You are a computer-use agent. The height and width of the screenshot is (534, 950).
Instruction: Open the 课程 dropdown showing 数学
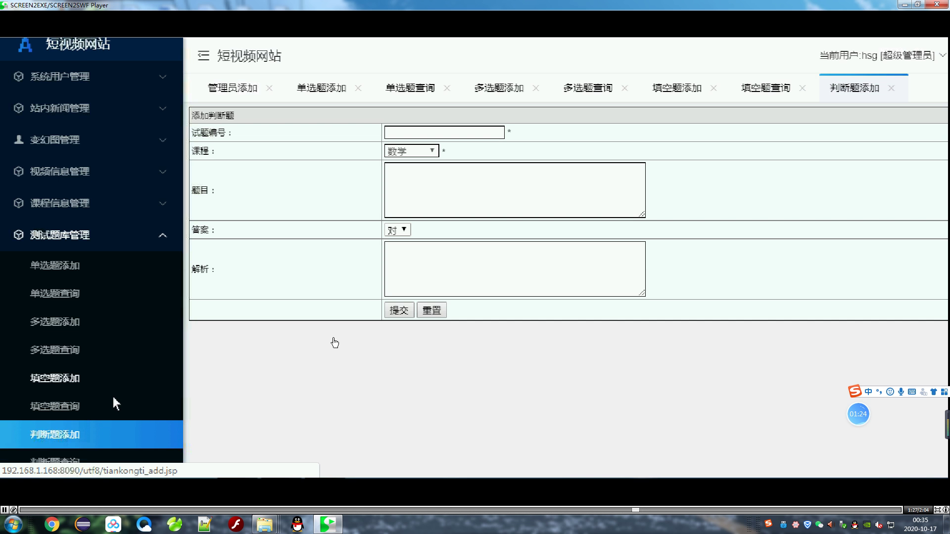[x=412, y=151]
